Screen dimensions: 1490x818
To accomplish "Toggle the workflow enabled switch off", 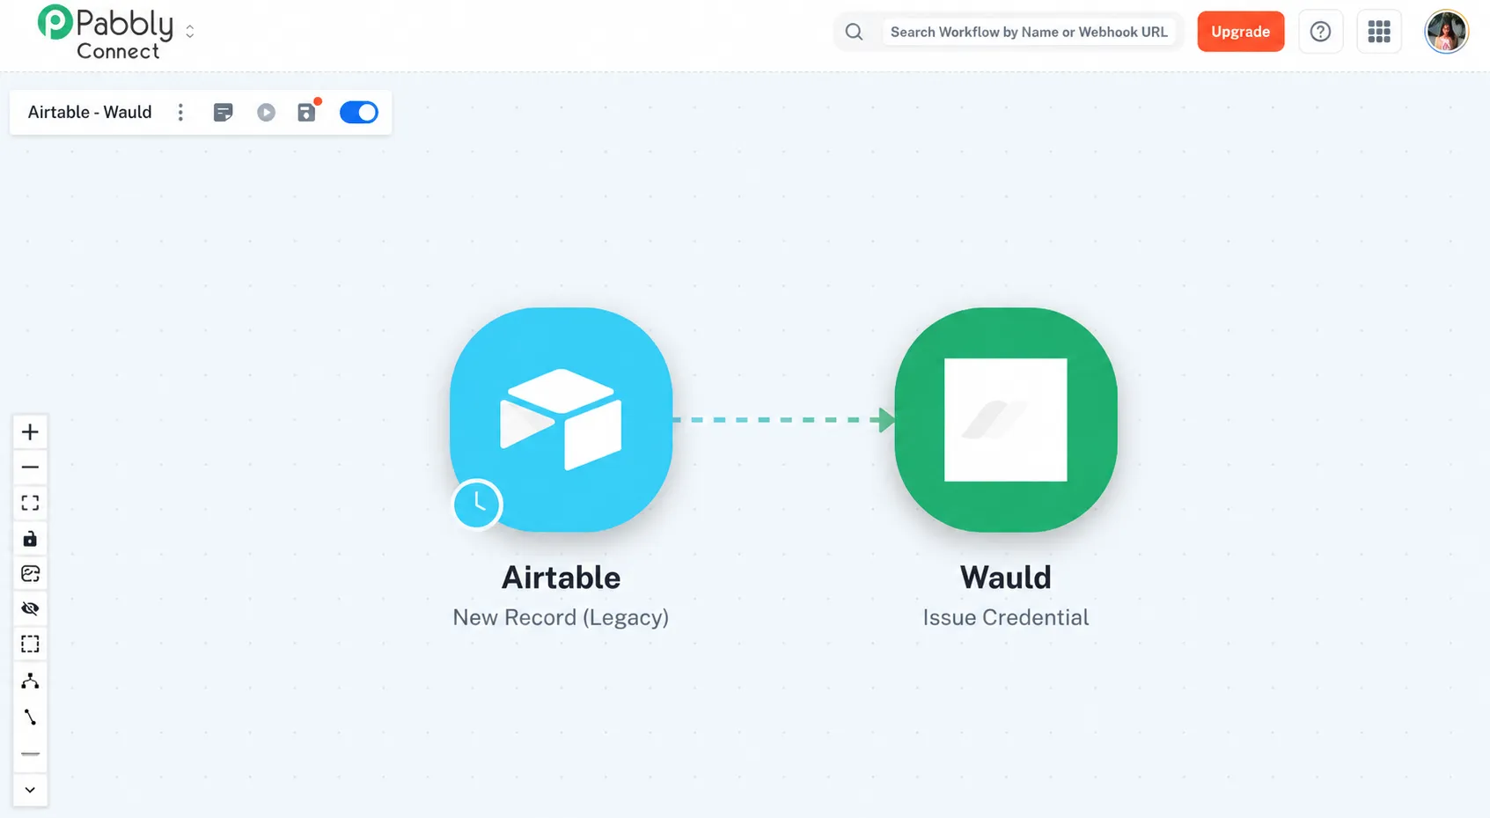I will point(359,112).
